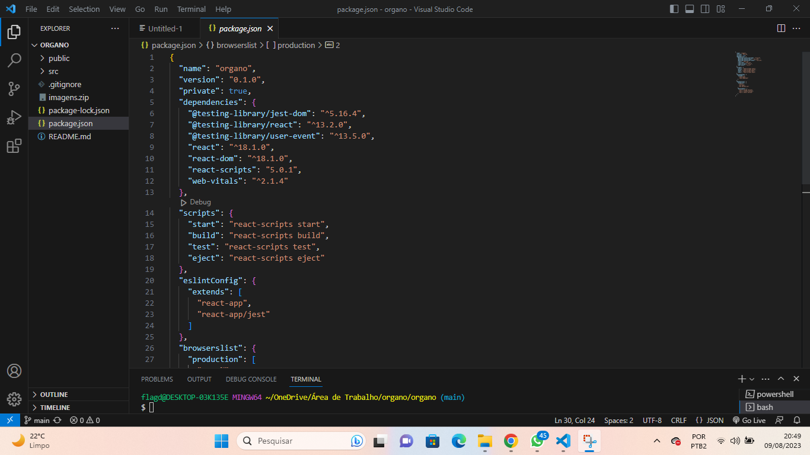
Task: Switch to the Untitled-1 tab
Action: [165, 28]
